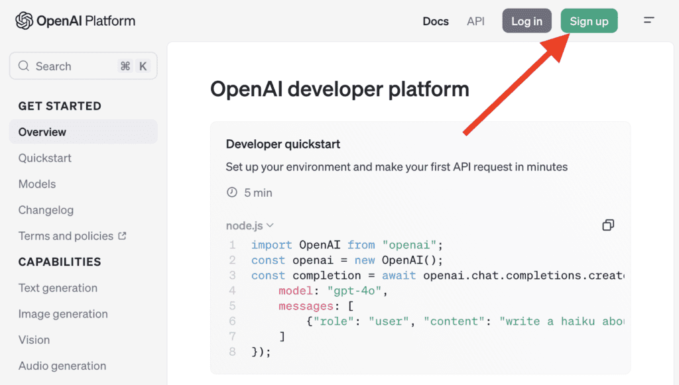
Task: Focus the Search input field
Action: pyautogui.click(x=83, y=66)
